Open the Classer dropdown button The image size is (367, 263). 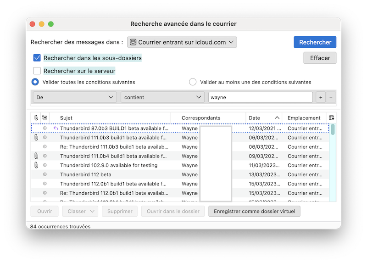pos(80,211)
